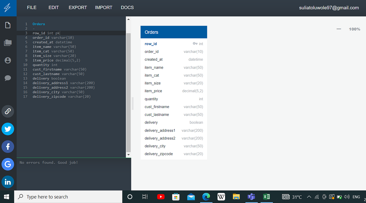
Task: Click the 'Orders' line in code editor
Action: click(x=39, y=24)
